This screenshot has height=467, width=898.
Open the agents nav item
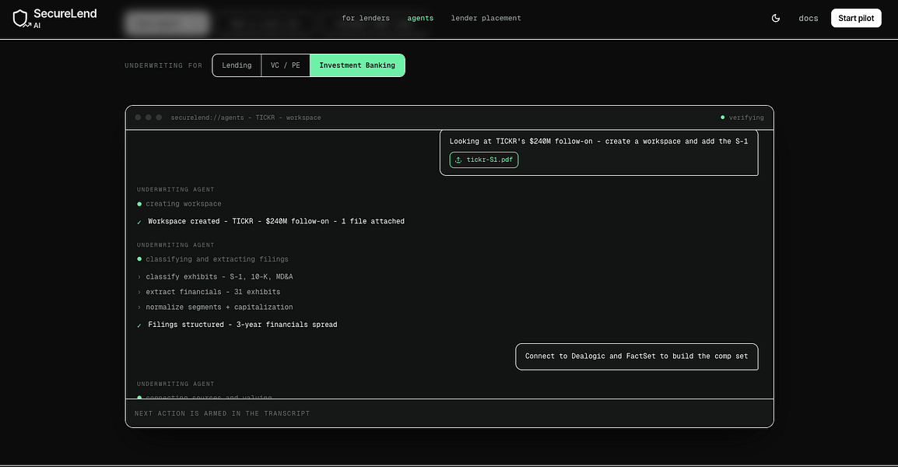(419, 19)
